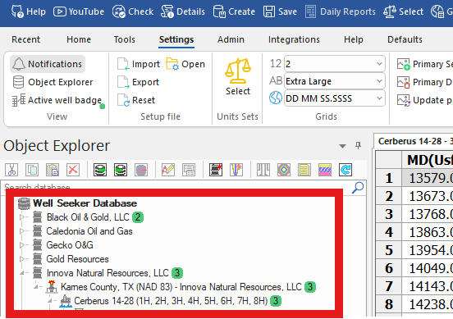The image size is (453, 319).
Task: Click the Gold Resources tree label
Action: [77, 259]
